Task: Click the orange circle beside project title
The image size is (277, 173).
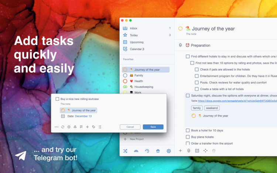Action: (180, 28)
